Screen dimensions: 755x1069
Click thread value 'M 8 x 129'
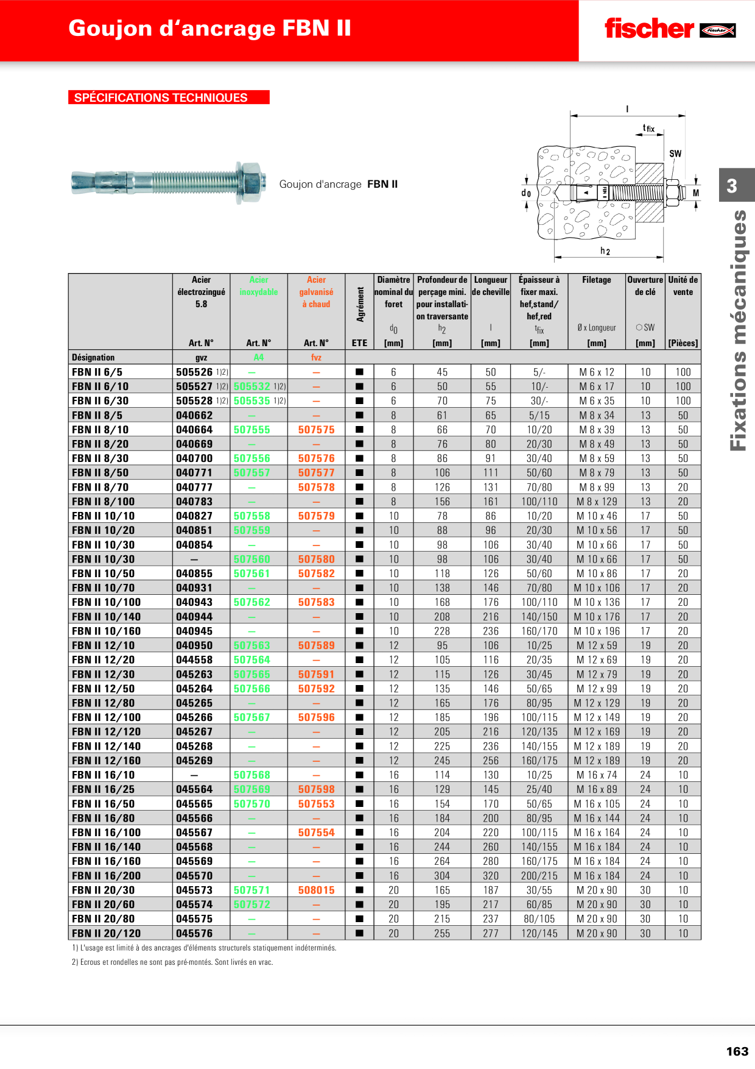tap(597, 502)
